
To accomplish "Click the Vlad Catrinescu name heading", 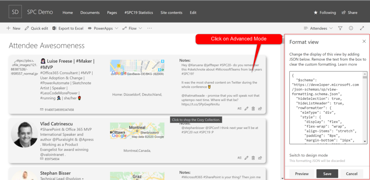I will tap(56, 124).
